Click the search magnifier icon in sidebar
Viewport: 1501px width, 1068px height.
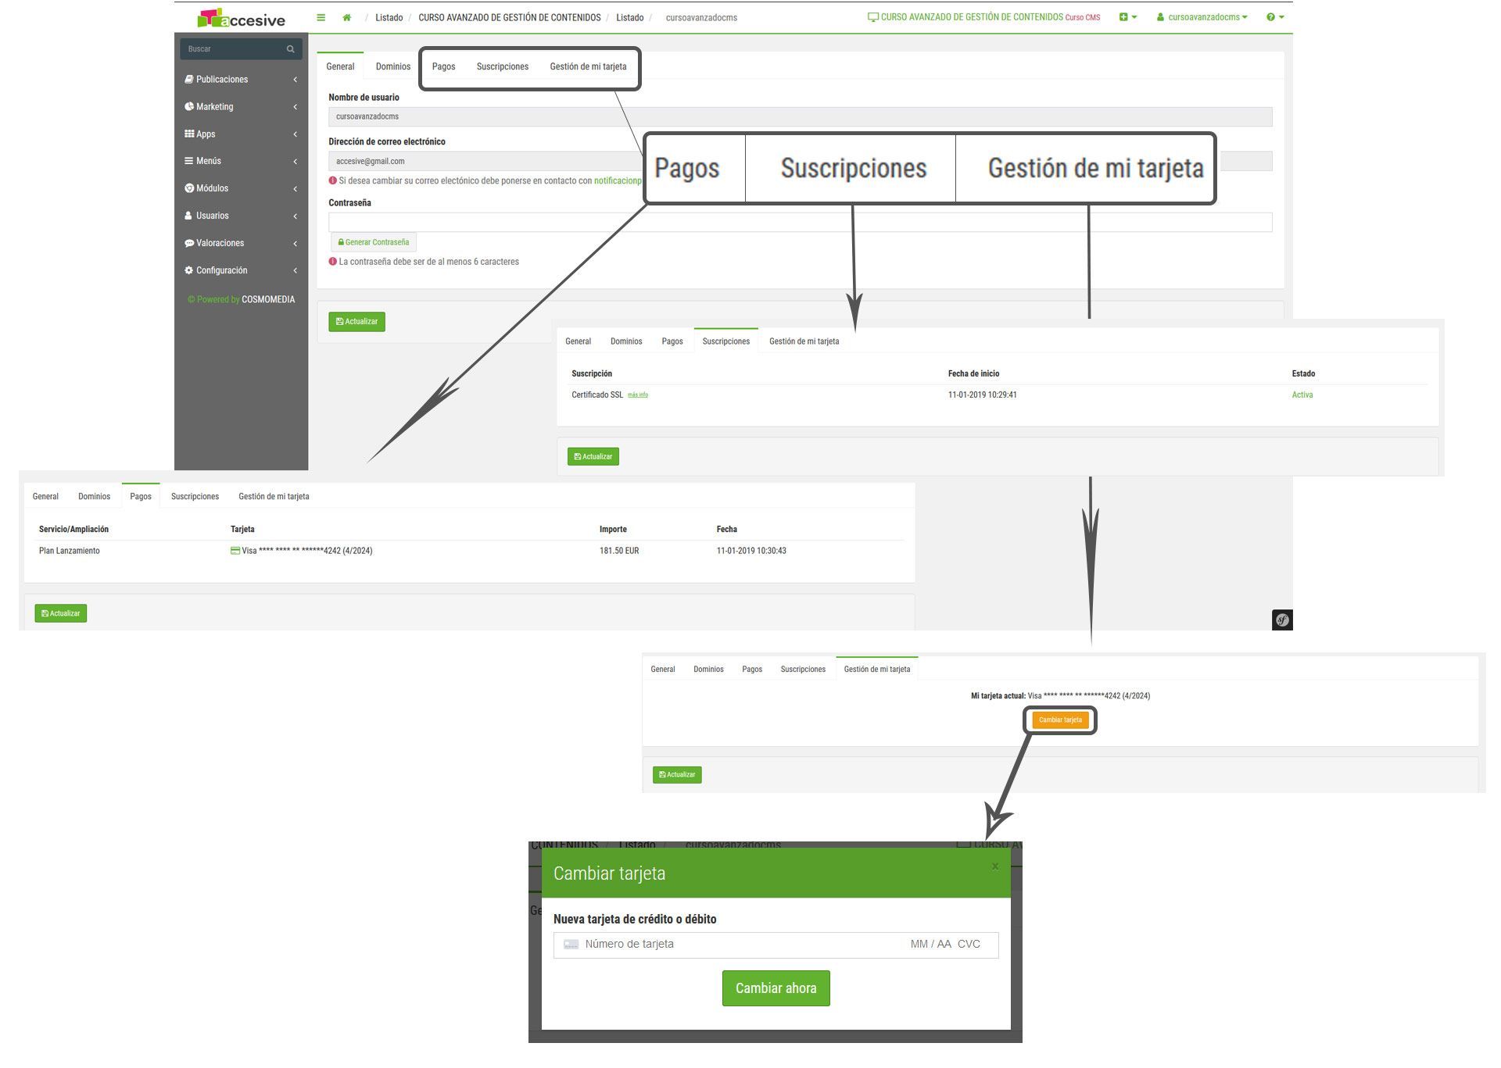[290, 49]
